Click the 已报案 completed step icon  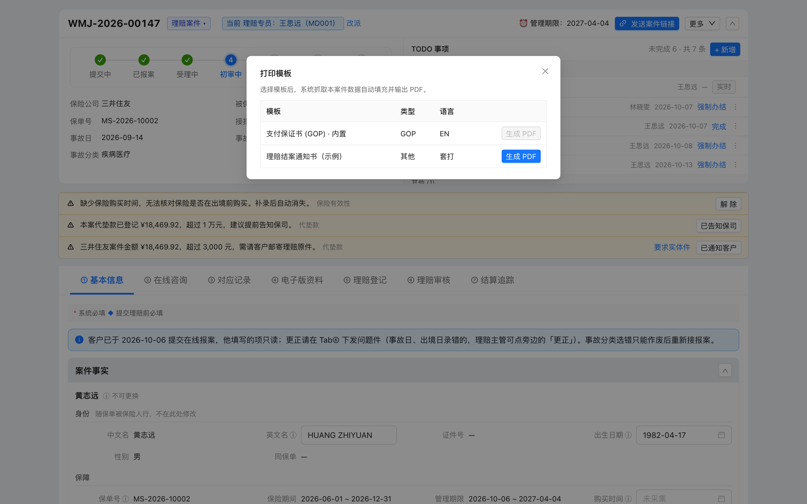(144, 60)
